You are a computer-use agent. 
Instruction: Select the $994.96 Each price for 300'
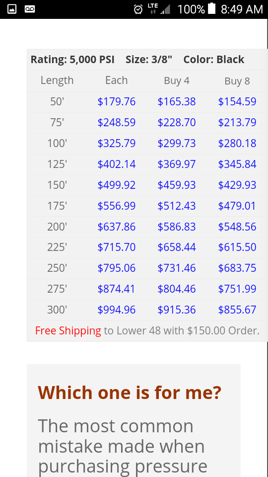pos(116,310)
